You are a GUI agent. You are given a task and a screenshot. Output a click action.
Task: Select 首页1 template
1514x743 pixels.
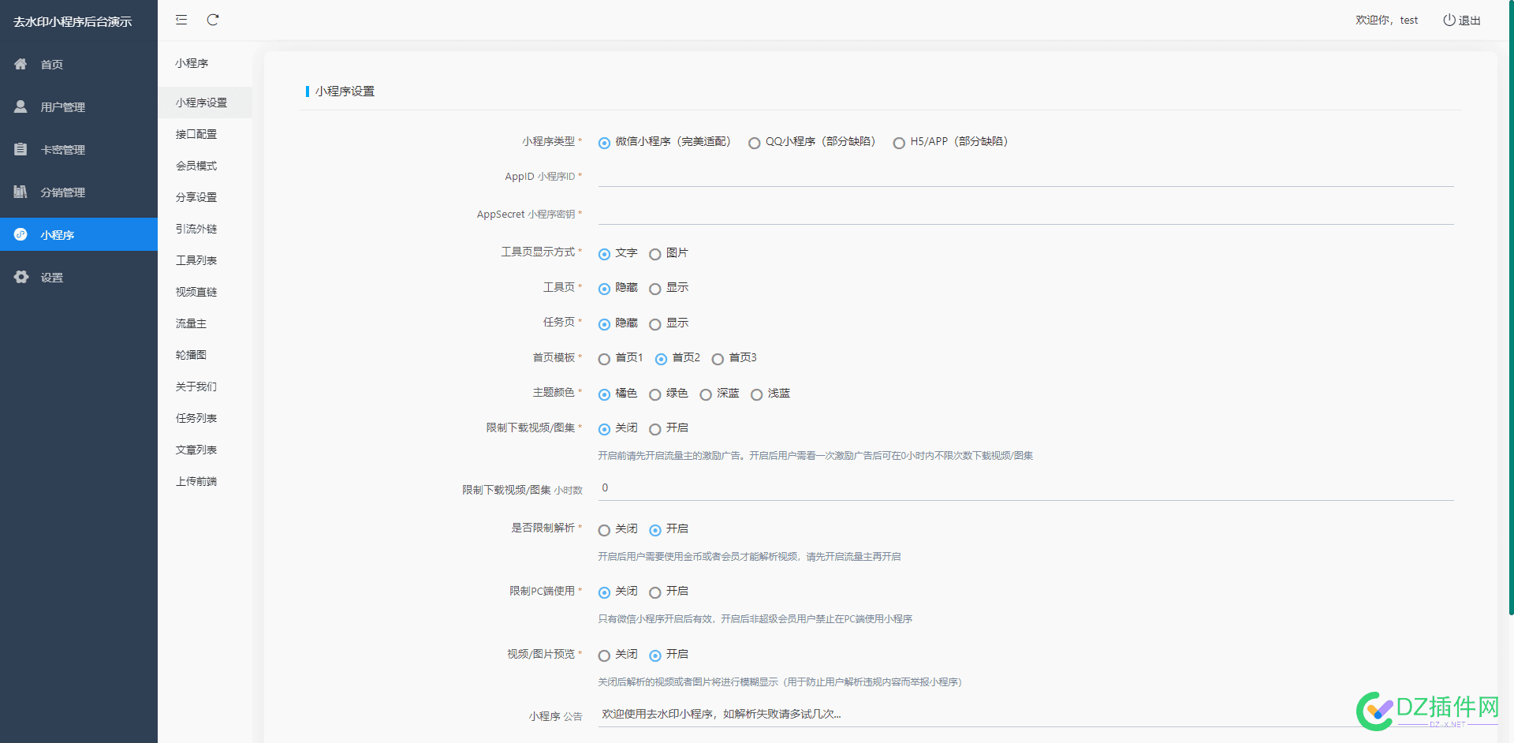(604, 359)
